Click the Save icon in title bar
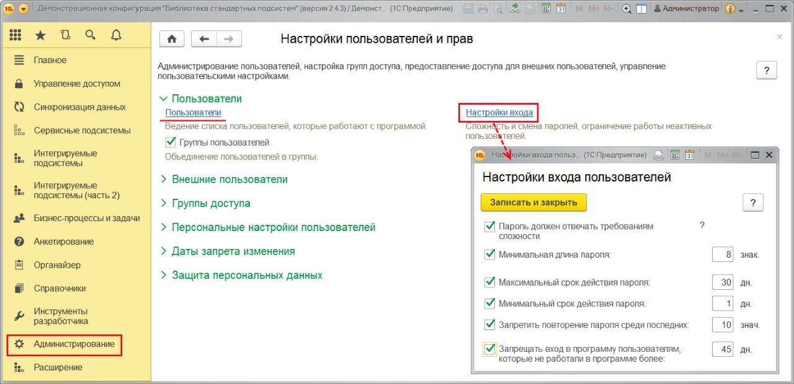Viewport: 794px width, 384px height. (468, 9)
